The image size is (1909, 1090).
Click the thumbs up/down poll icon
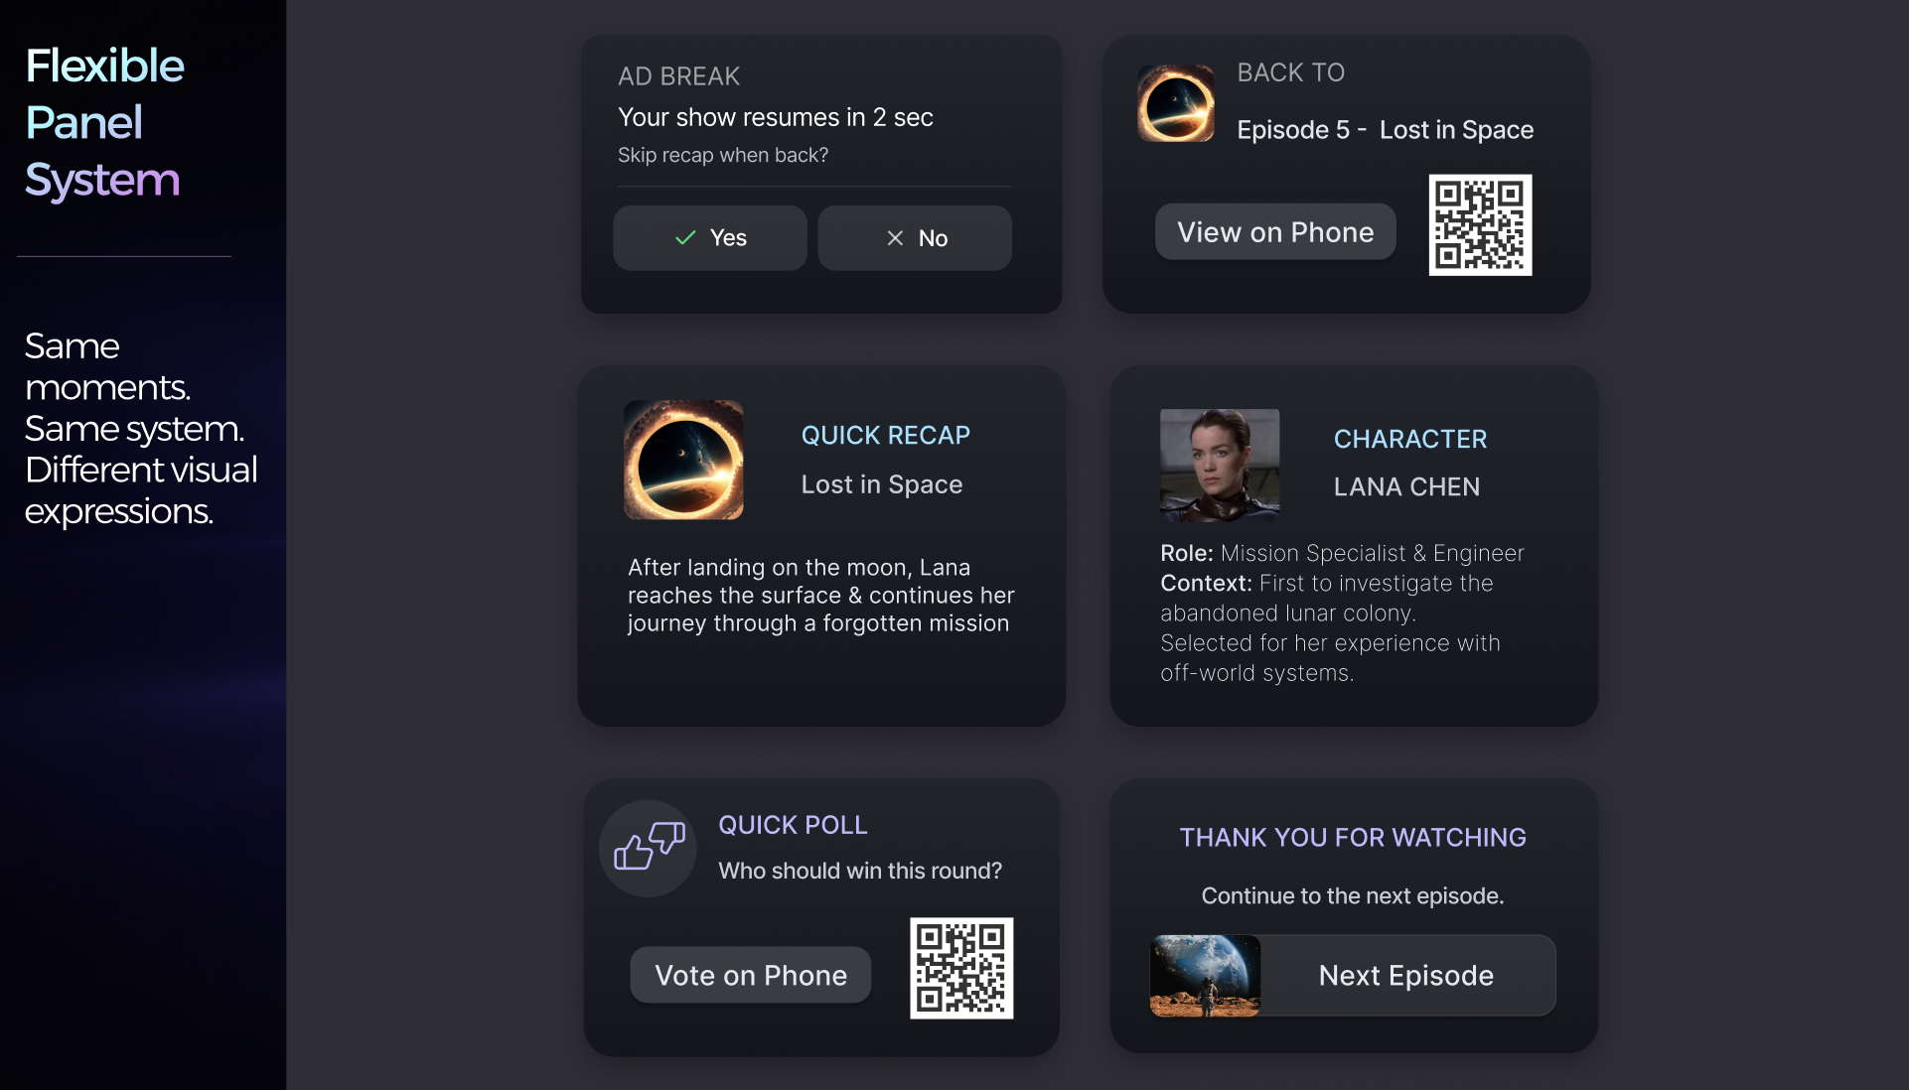[649, 848]
